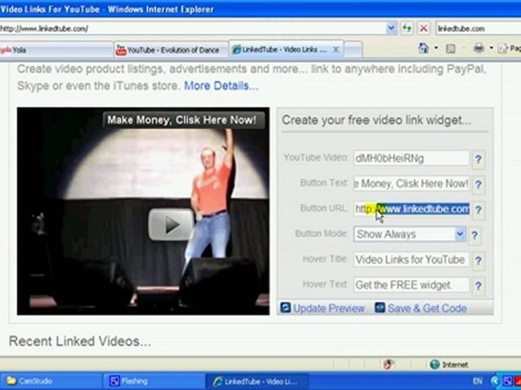Open help for the Button URL field
The height and width of the screenshot is (390, 521).
point(478,210)
